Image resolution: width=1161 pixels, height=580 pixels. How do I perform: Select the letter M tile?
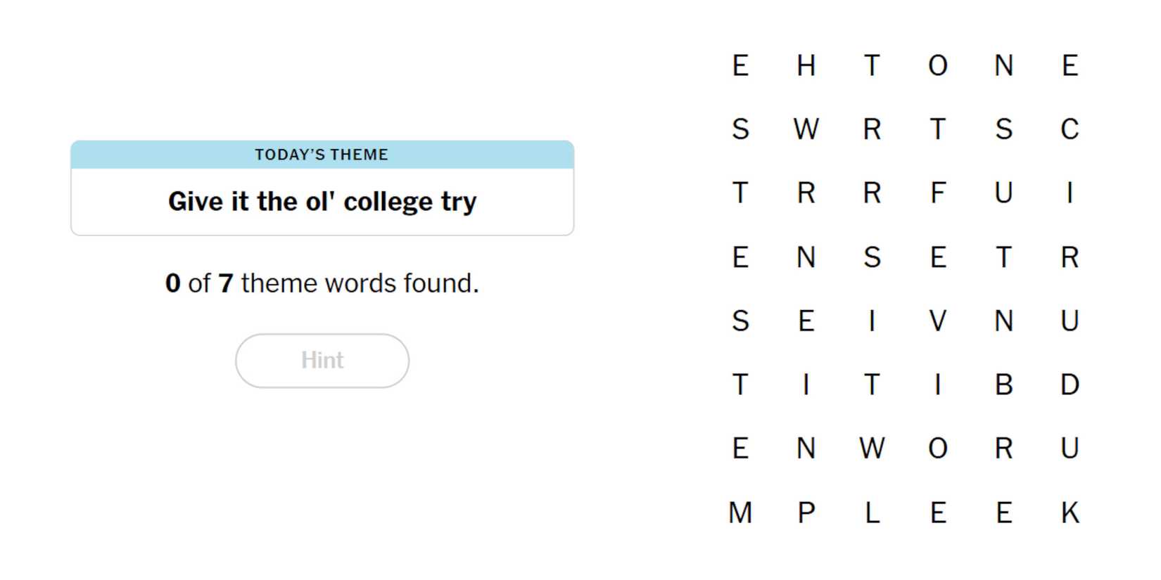[740, 513]
